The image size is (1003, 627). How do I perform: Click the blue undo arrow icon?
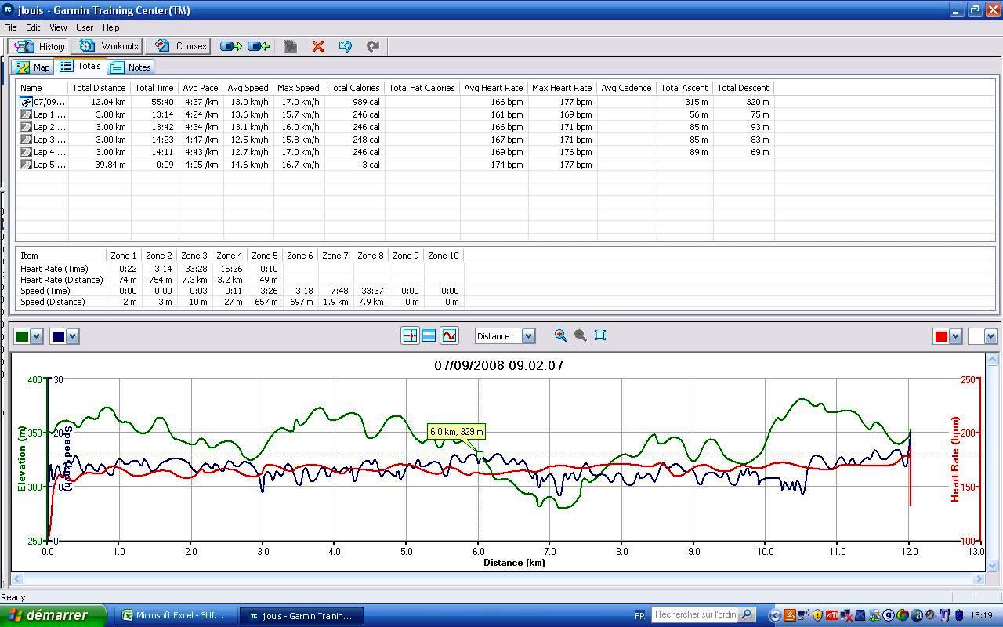click(346, 46)
